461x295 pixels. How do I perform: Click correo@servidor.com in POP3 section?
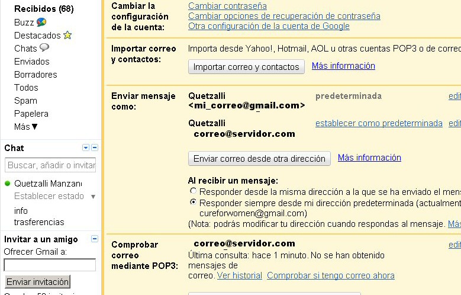pyautogui.click(x=244, y=243)
